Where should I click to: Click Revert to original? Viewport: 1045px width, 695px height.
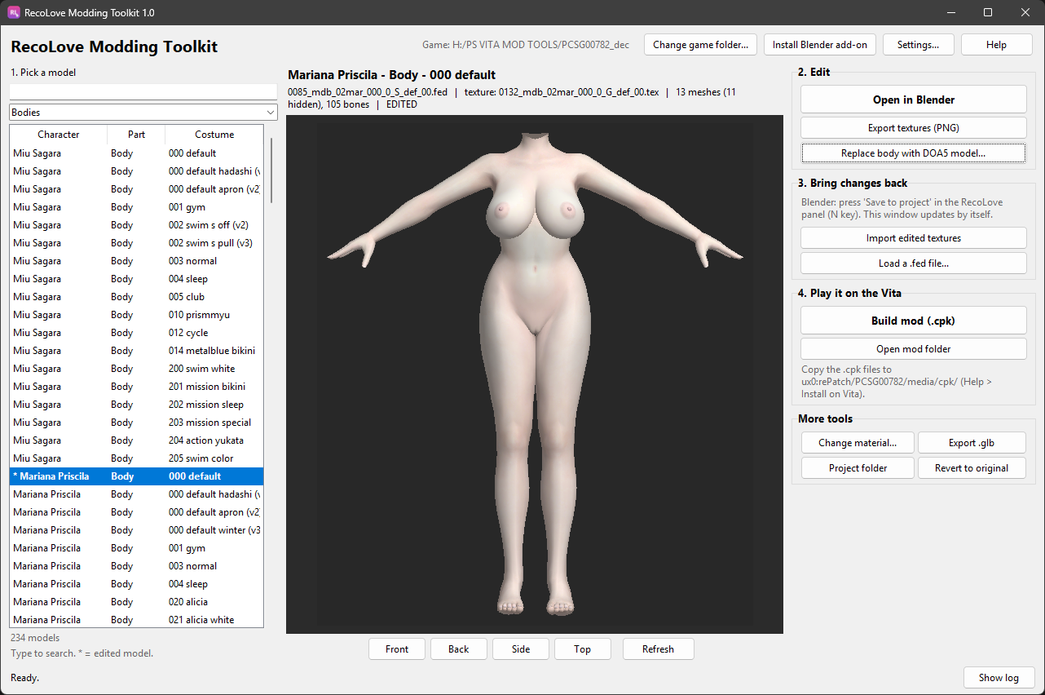(972, 468)
